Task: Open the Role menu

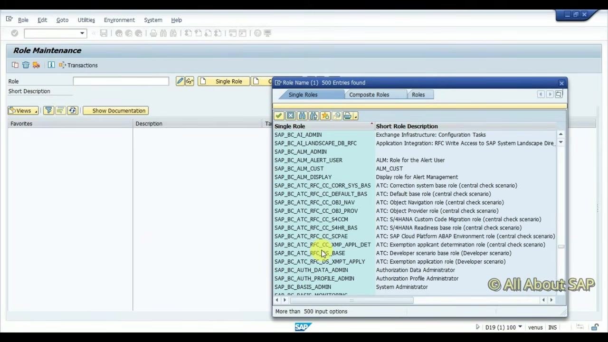Action: pos(23,20)
